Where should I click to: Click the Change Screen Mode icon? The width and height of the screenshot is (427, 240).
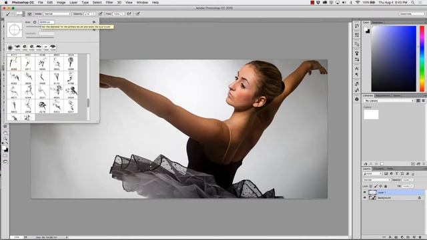click(5, 161)
